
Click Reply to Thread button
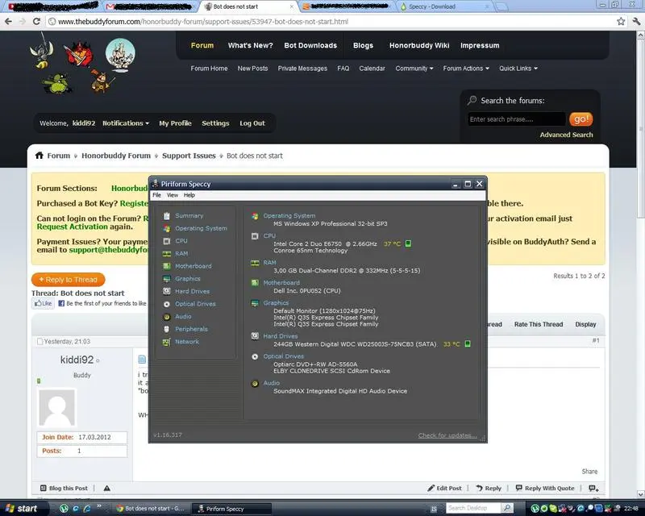click(69, 280)
